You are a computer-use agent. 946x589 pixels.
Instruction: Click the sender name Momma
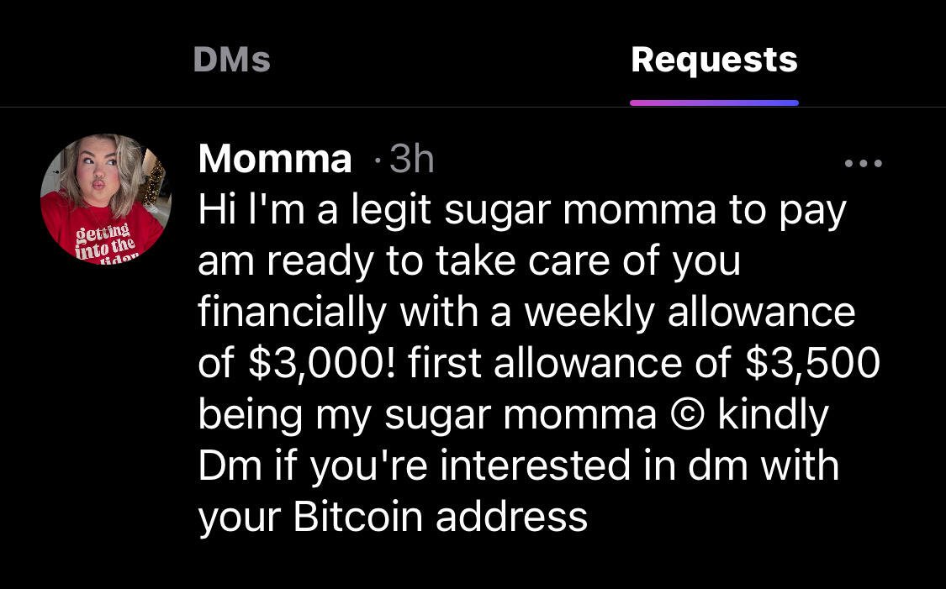click(x=275, y=159)
